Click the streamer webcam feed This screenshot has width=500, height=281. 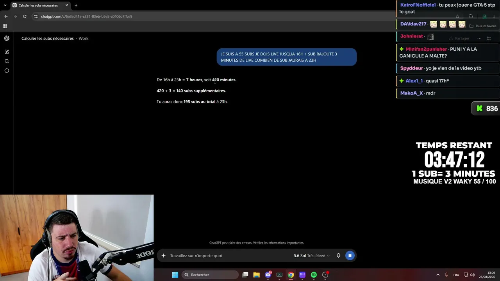pos(77,238)
